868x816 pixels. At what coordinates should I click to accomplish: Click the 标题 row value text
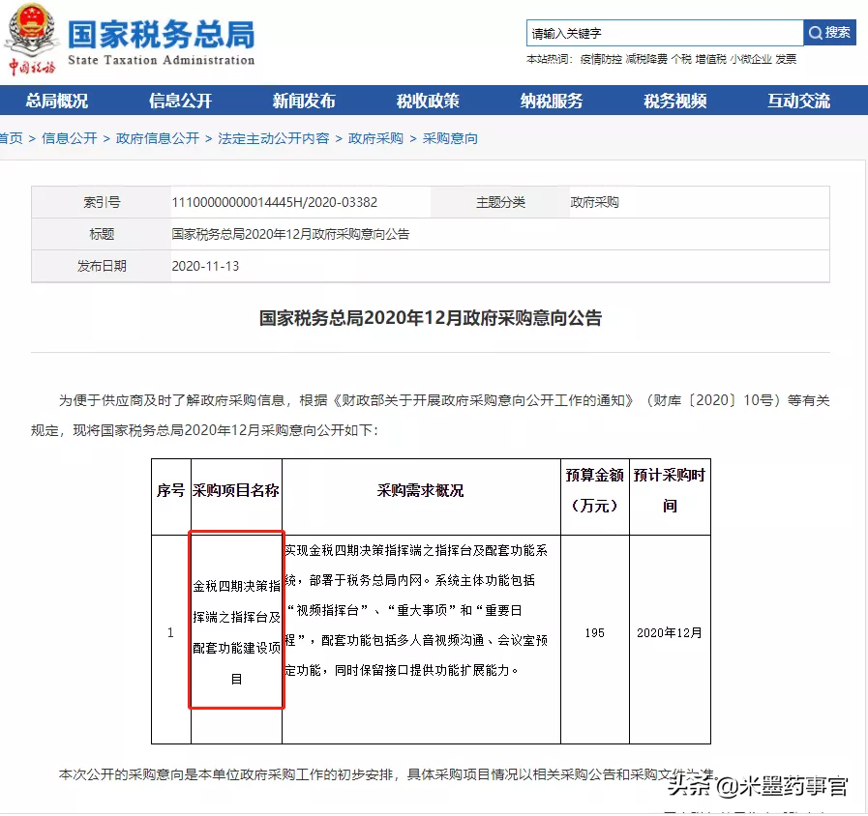point(290,234)
